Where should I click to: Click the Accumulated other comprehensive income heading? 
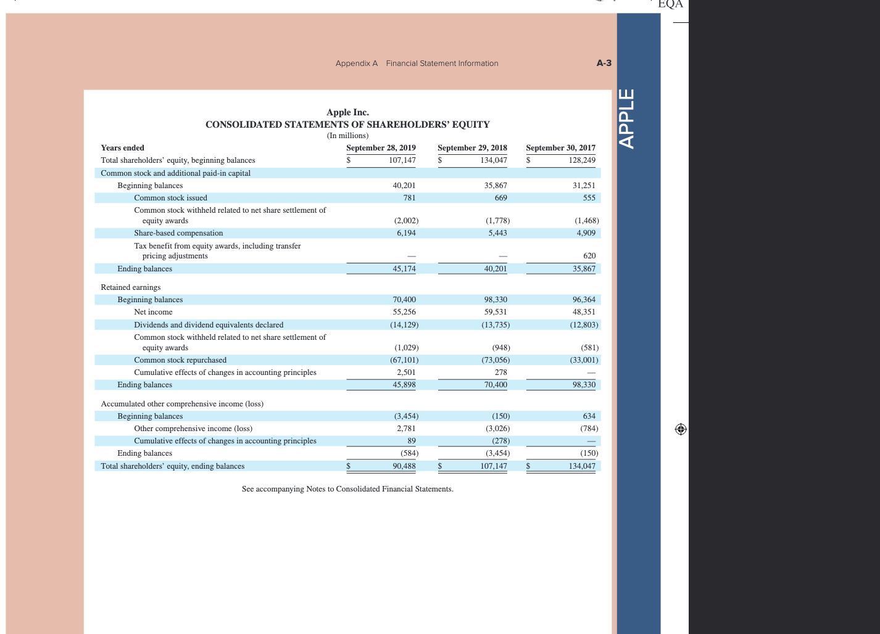pos(181,404)
